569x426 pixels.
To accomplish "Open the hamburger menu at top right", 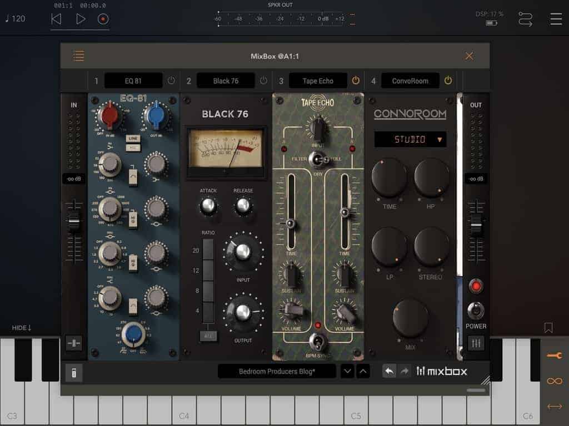I will tap(556, 19).
